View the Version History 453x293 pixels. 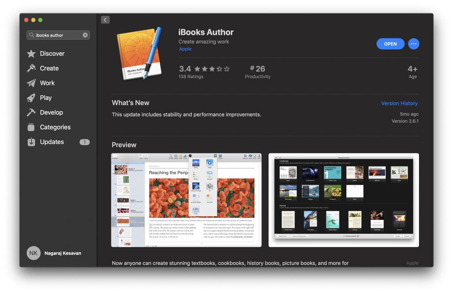pos(399,103)
